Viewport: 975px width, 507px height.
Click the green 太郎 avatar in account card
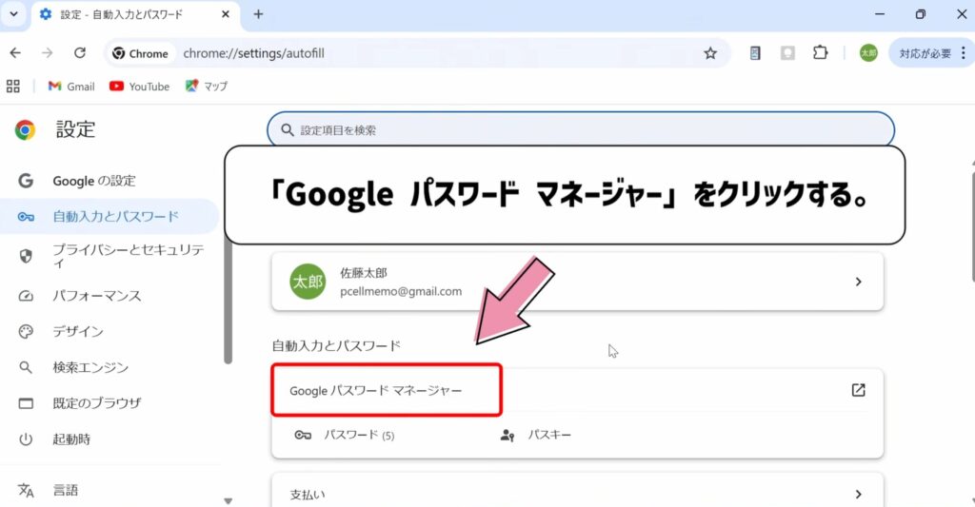(x=308, y=282)
